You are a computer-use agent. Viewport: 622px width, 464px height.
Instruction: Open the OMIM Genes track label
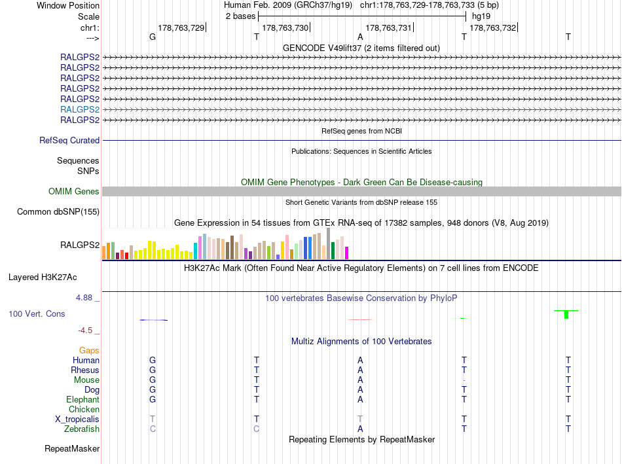coord(74,192)
